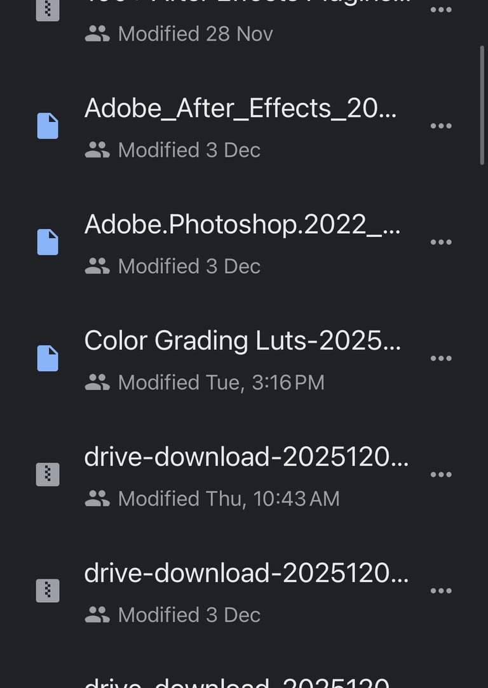The image size is (488, 688).
Task: Click zip icon of drive-download modified Thu
Action: coord(48,475)
